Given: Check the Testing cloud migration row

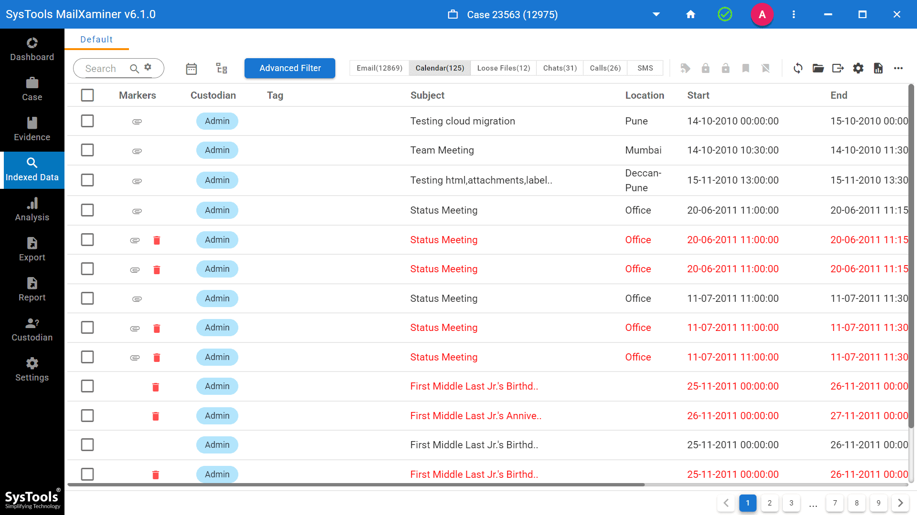Looking at the screenshot, I should (x=87, y=121).
